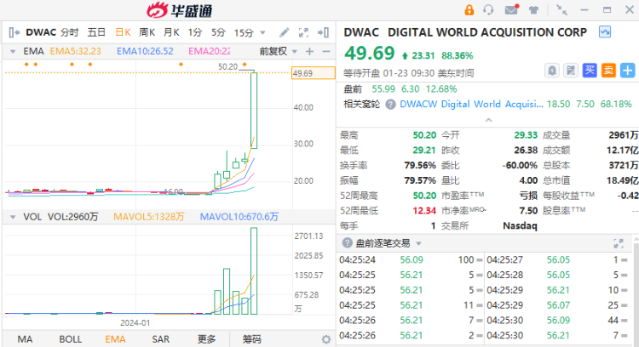Open help icon for related warrants
Screen dimensions: 639x347
coord(390,105)
